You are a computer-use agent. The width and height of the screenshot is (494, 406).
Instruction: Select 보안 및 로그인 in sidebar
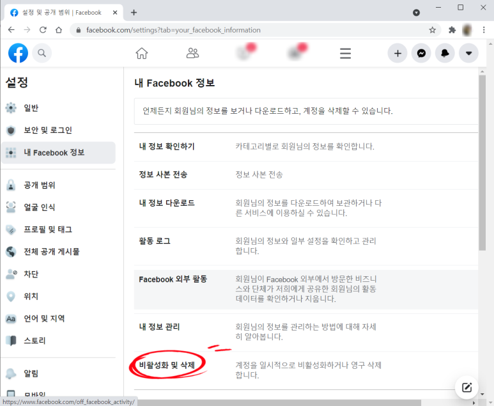coord(58,130)
